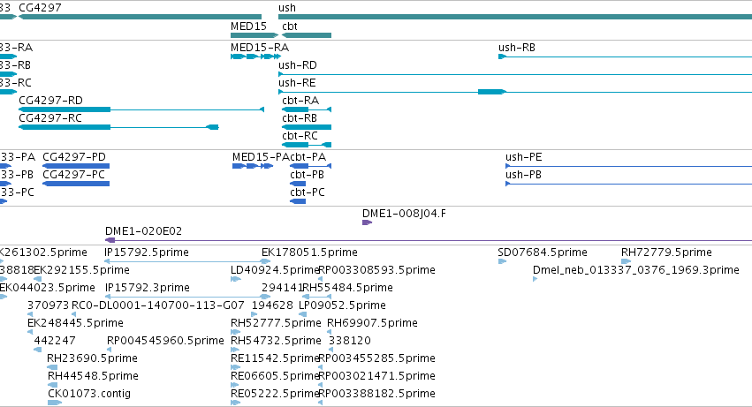This screenshot has width=752, height=407.
Task: Select RC0-DL0001-140700-113-G07 feature
Action: pos(73,314)
